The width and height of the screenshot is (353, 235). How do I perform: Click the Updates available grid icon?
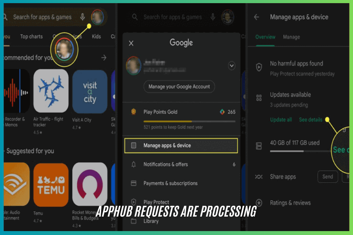point(259,98)
